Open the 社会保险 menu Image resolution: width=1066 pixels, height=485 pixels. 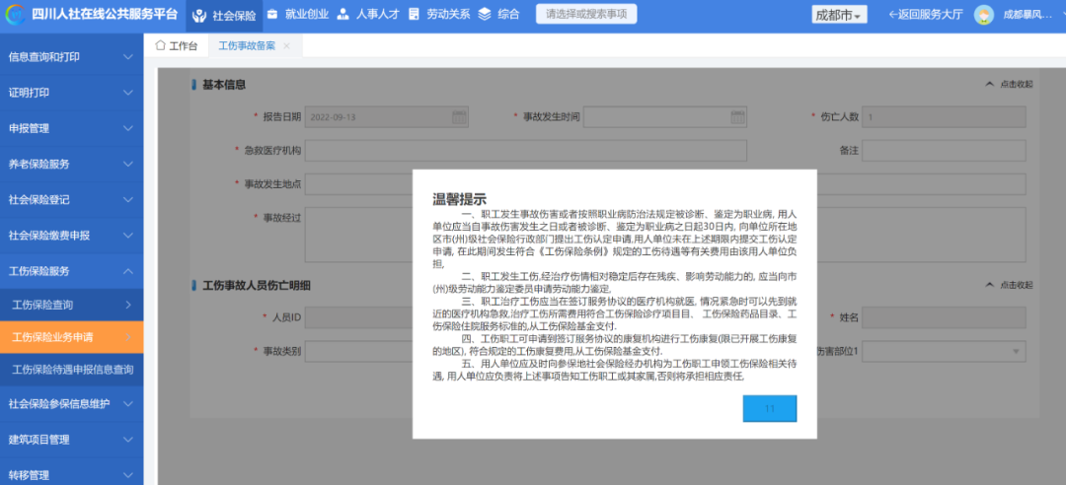click(x=224, y=15)
